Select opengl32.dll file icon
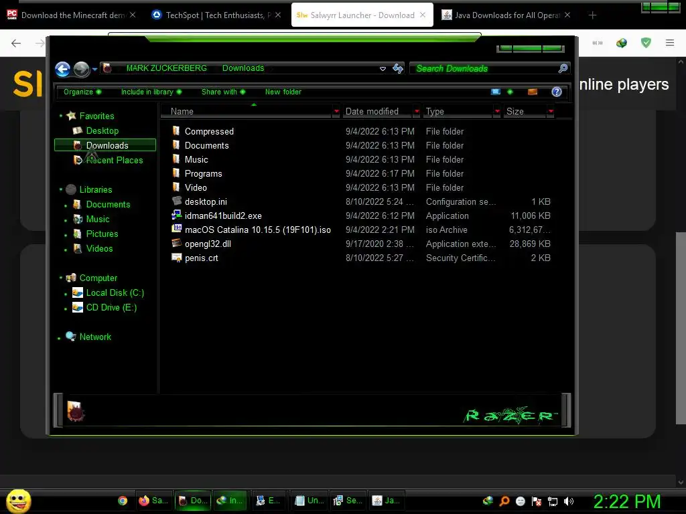This screenshot has width=686, height=514. pos(177,244)
